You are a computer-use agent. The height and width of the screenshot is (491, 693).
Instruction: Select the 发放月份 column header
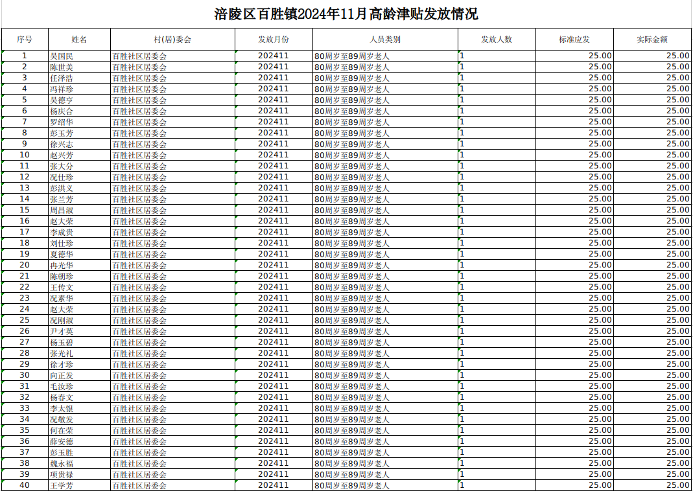[274, 40]
